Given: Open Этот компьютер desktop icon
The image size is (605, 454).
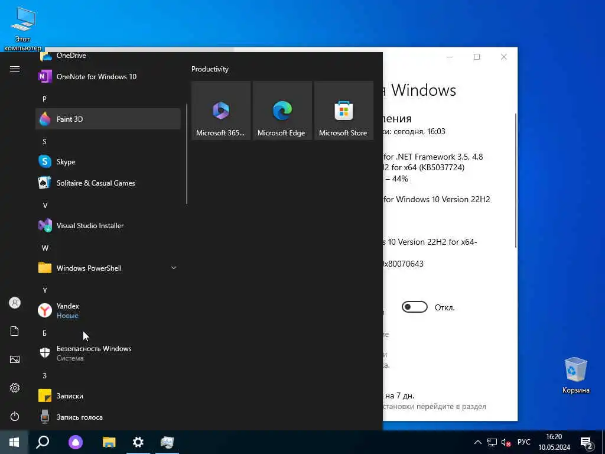Looking at the screenshot, I should [22, 29].
